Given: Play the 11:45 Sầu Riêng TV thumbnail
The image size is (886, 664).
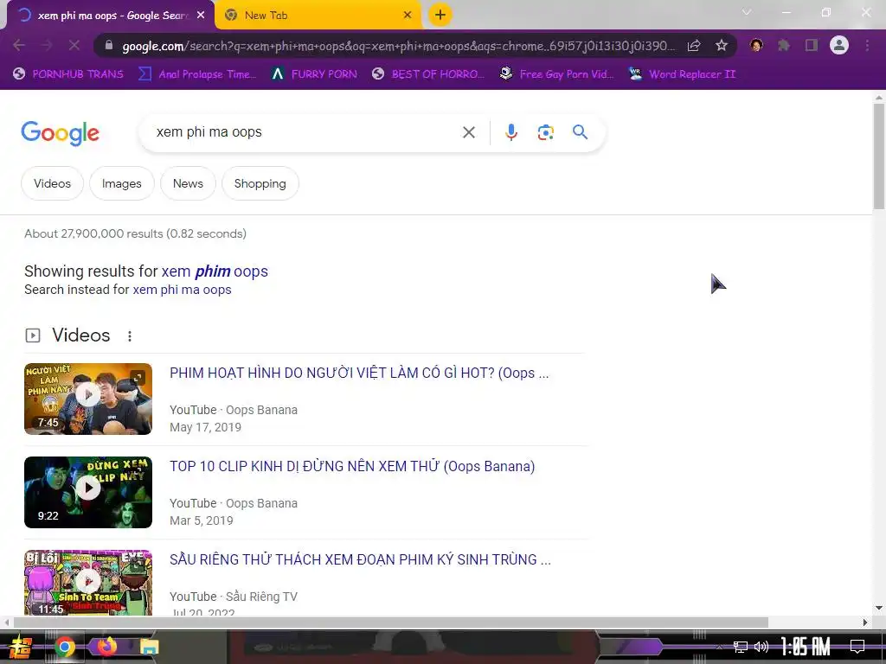Looking at the screenshot, I should pyautogui.click(x=88, y=582).
